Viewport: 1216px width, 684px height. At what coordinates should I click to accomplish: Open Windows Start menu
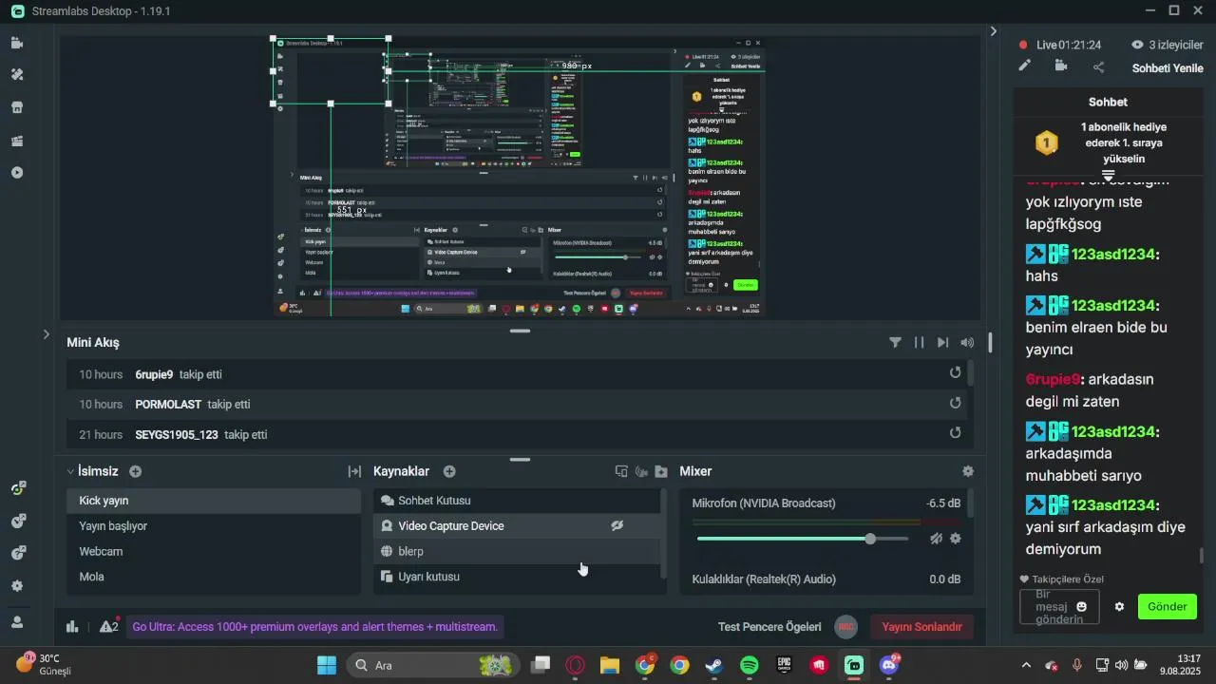click(326, 665)
